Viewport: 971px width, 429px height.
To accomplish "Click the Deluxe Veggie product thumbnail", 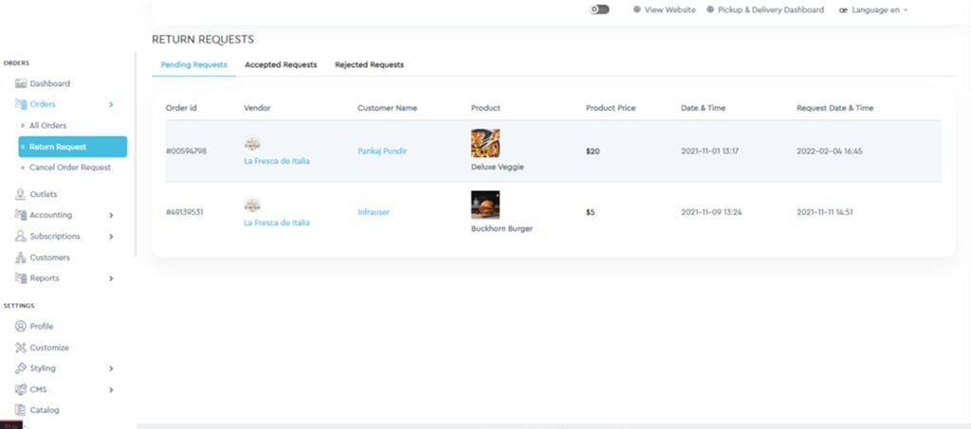I will pos(485,144).
